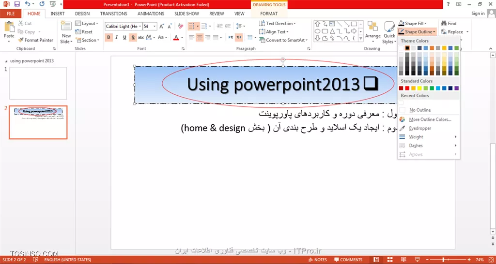Reset the slide layout

[84, 32]
